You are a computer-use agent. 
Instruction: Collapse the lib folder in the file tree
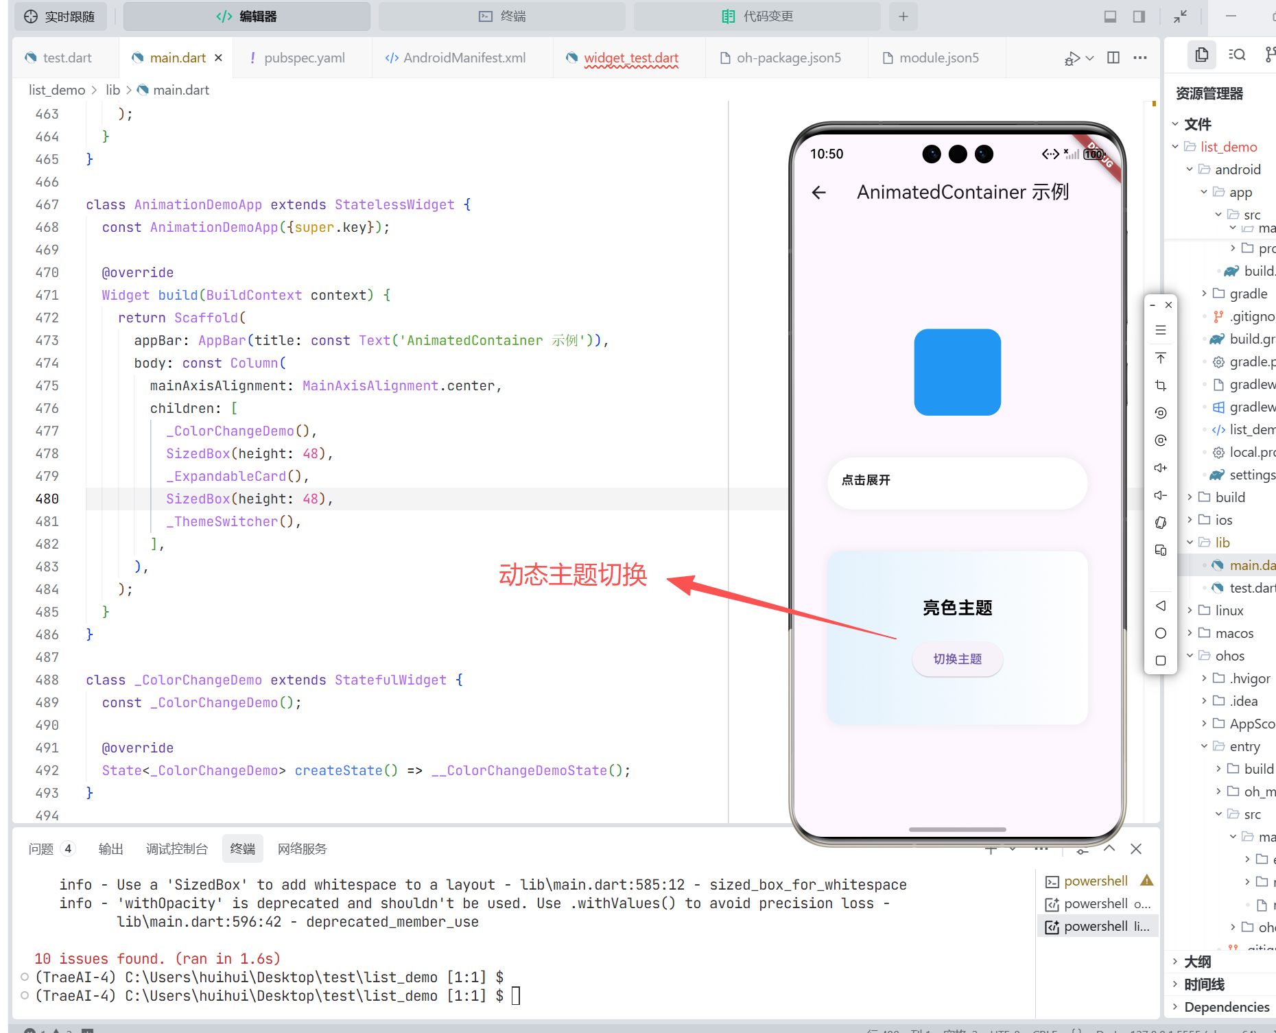click(1190, 543)
